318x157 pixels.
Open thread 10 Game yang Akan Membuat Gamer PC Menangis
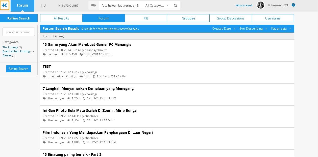pyautogui.click(x=87, y=44)
